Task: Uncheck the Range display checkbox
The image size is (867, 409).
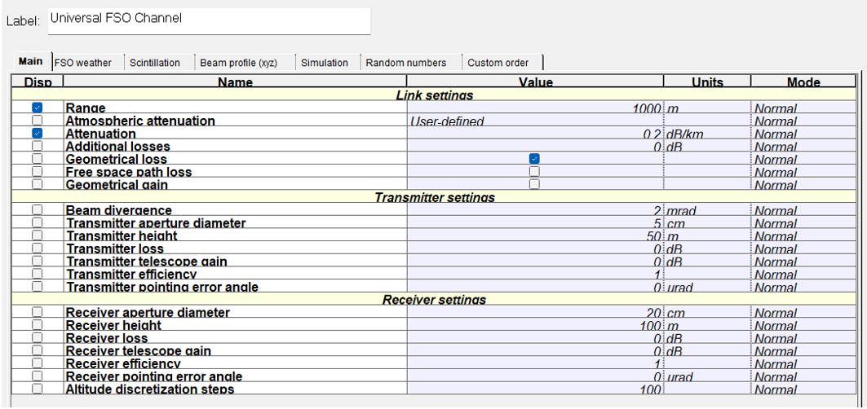Action: tap(37, 108)
